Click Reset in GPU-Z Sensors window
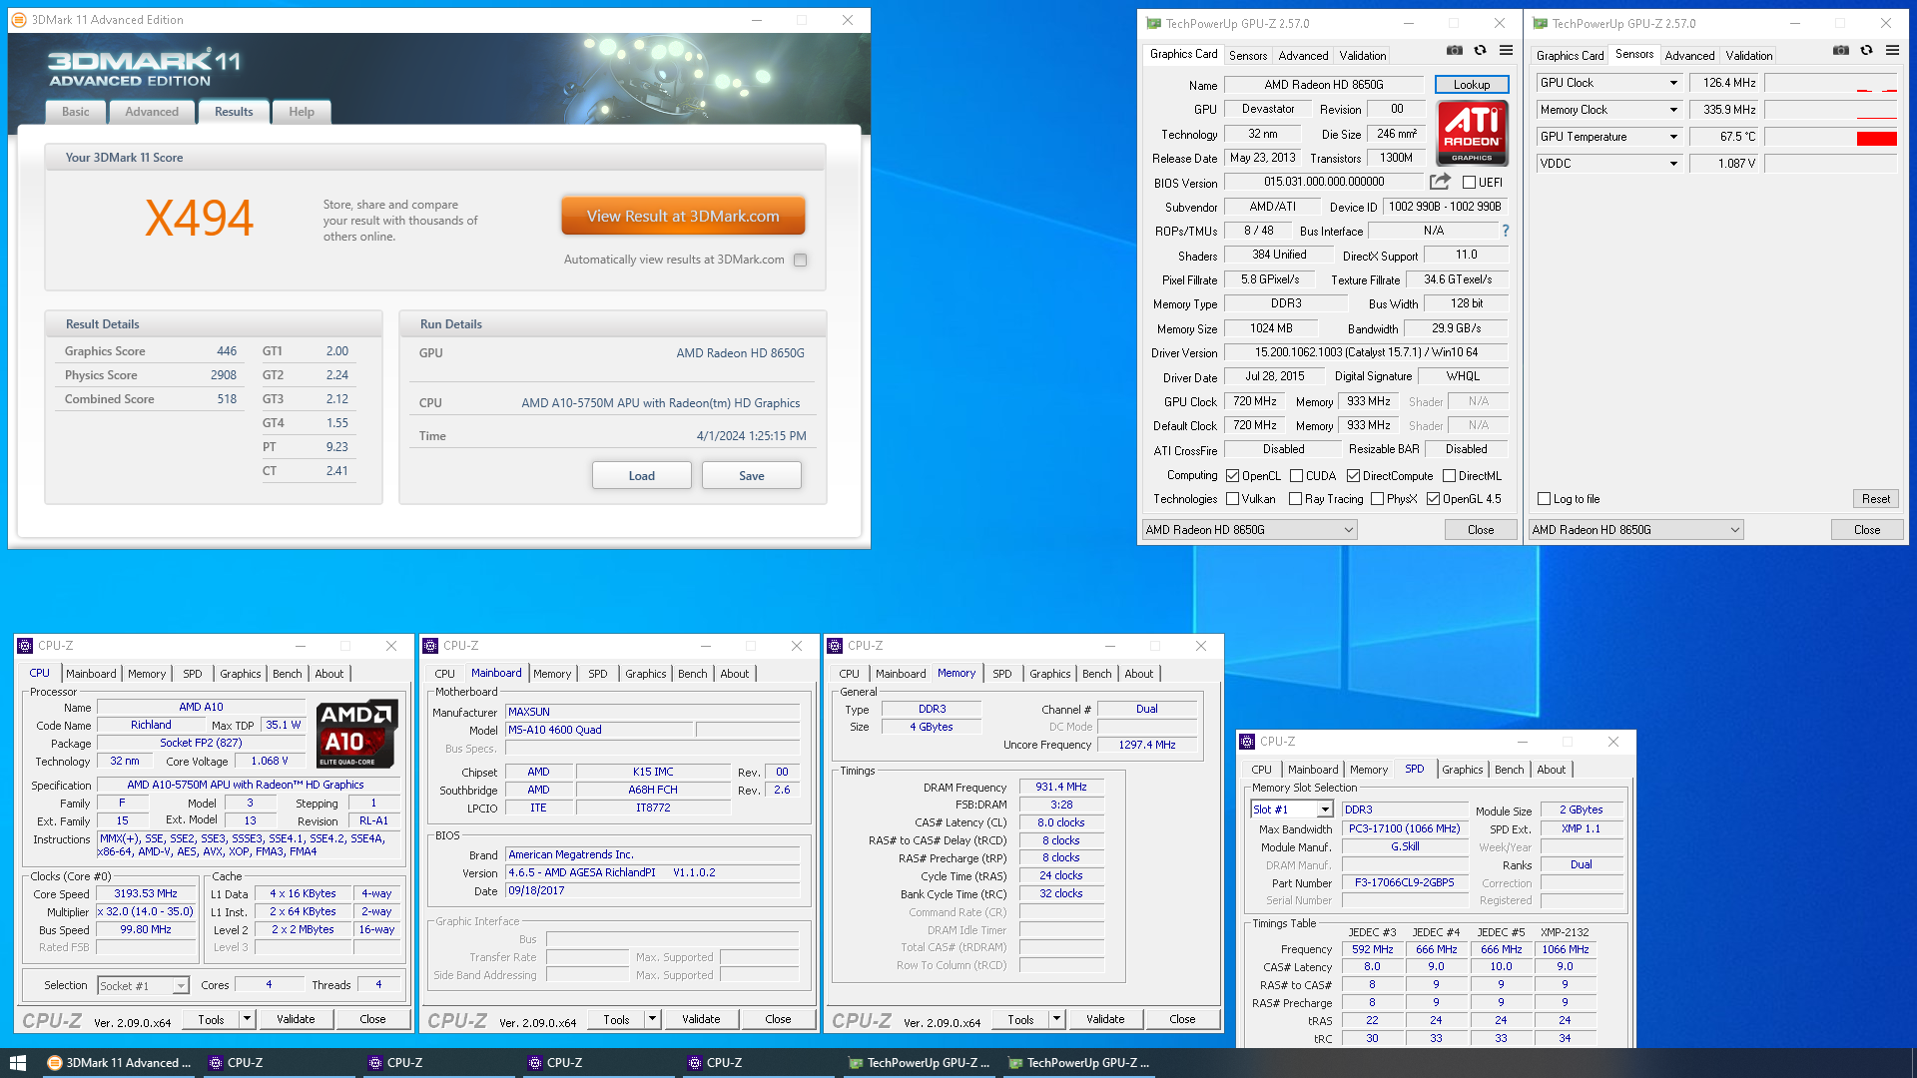This screenshot has height=1078, width=1917. tap(1876, 499)
